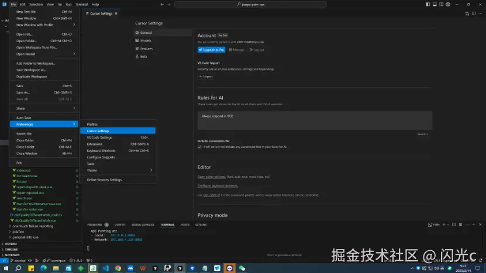Viewport: 486px width, 273px height.
Task: Open Google Chrome from taskbar
Action: [x=118, y=268]
